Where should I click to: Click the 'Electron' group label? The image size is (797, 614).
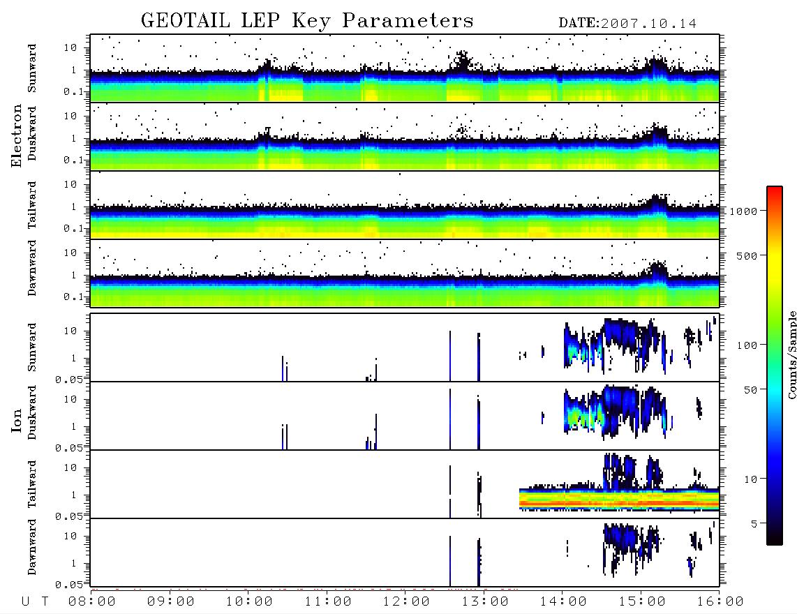click(x=16, y=136)
